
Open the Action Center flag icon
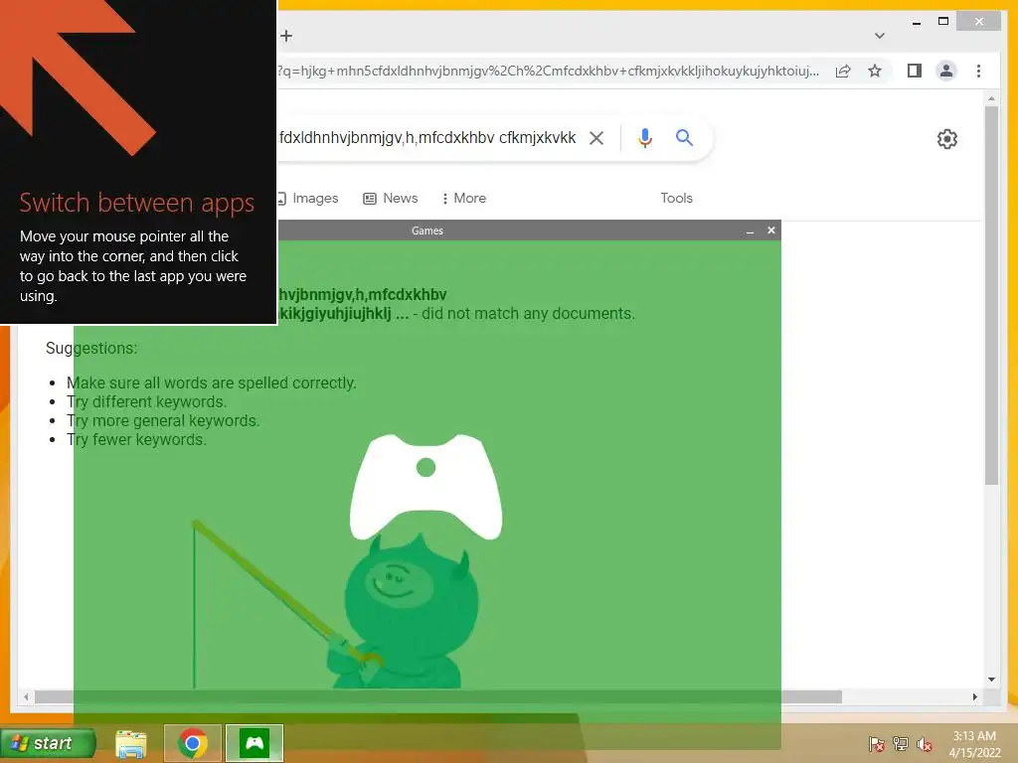(876, 744)
